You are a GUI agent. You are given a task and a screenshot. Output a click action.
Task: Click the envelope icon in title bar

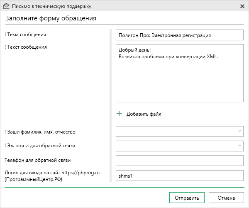tap(6, 6)
